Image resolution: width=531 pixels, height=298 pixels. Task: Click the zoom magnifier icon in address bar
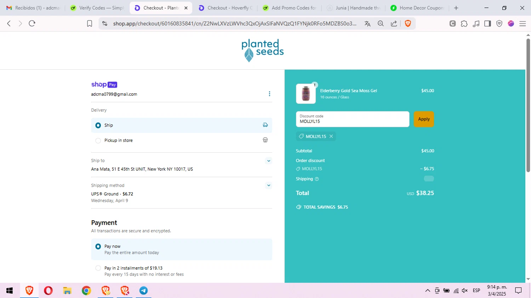click(x=381, y=23)
